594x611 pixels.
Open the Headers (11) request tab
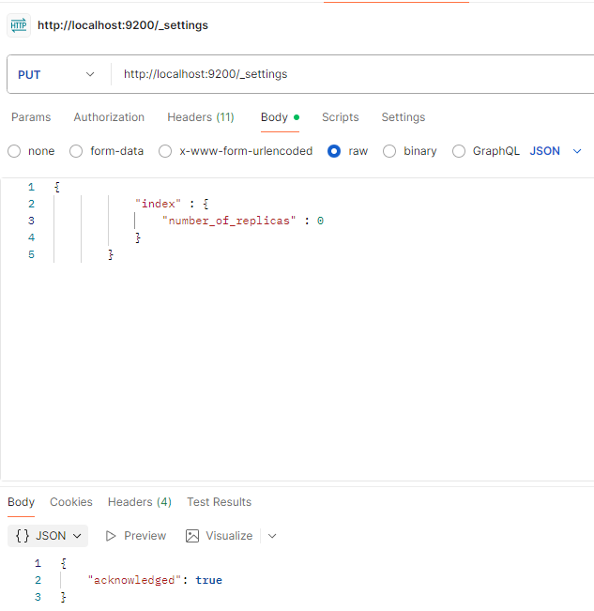tap(201, 117)
